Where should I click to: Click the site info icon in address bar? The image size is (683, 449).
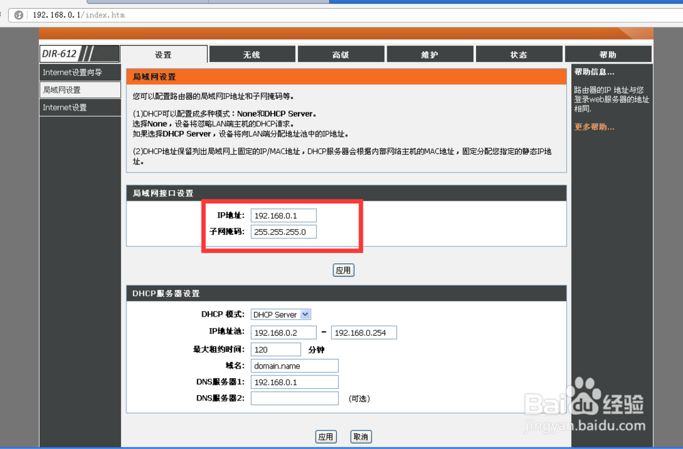18,15
